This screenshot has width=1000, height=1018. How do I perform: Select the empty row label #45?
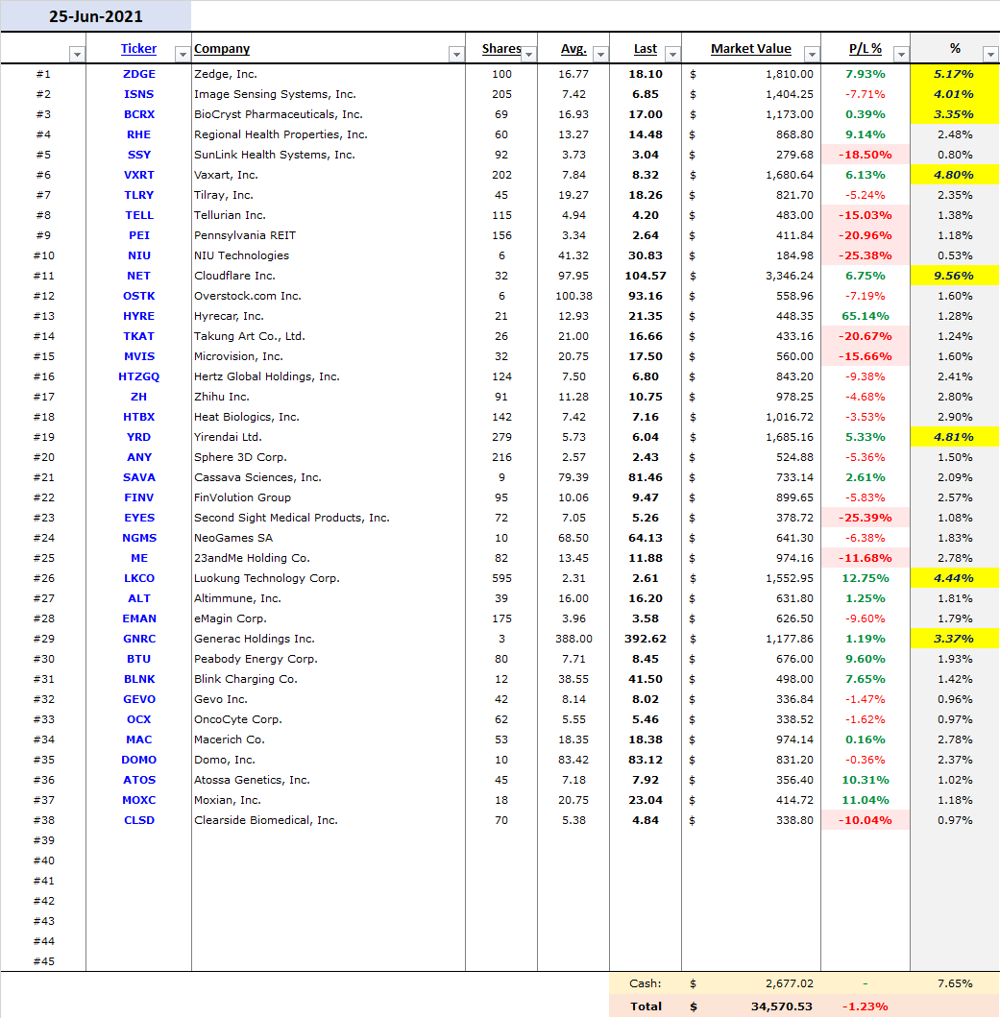point(43,961)
